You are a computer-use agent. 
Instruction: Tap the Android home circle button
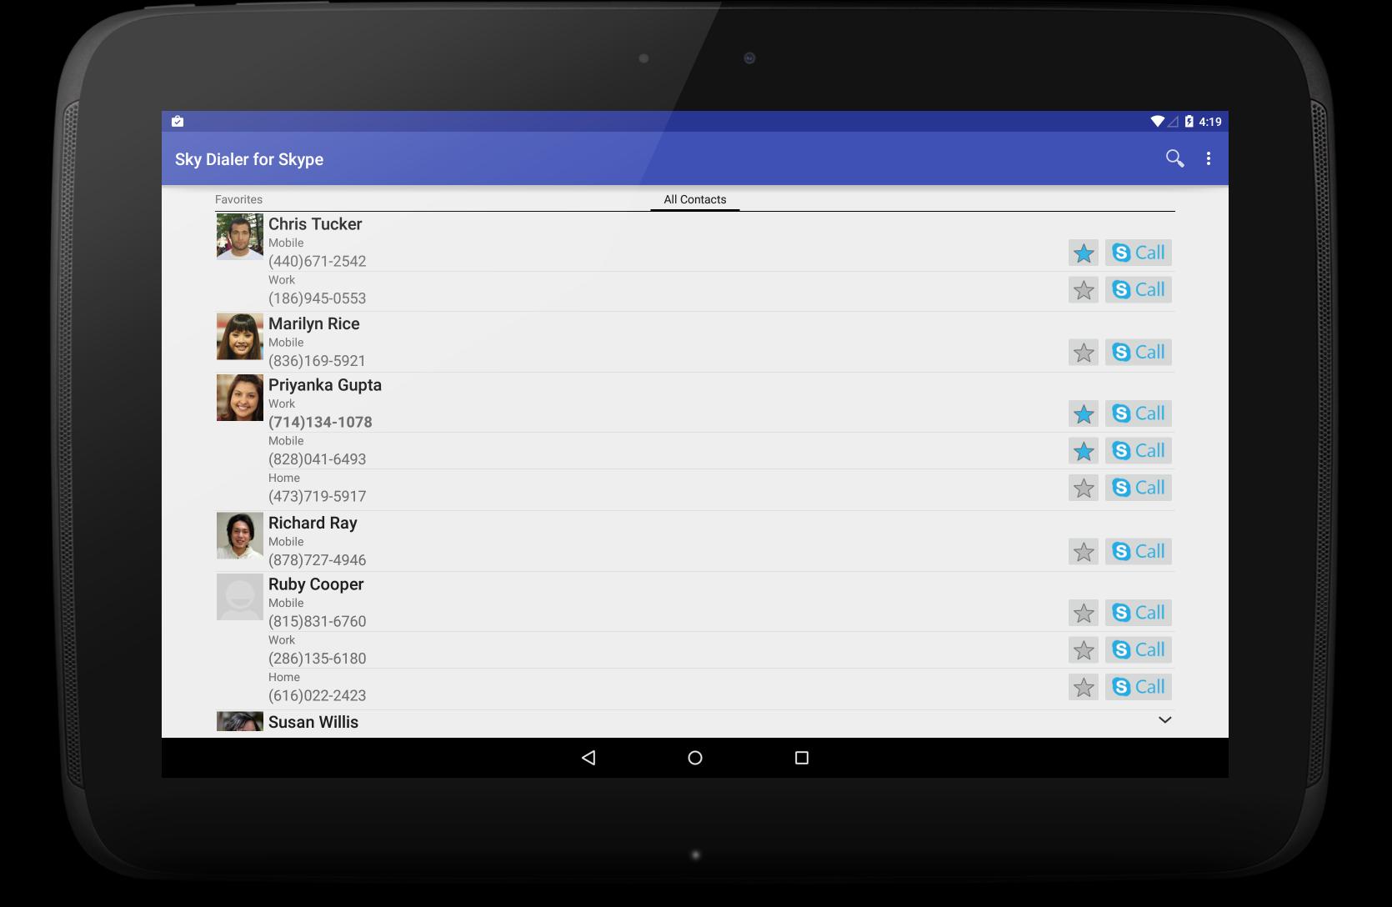(695, 758)
